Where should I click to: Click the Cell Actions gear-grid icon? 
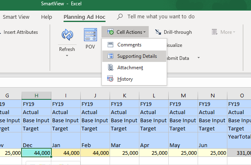coord(110,32)
